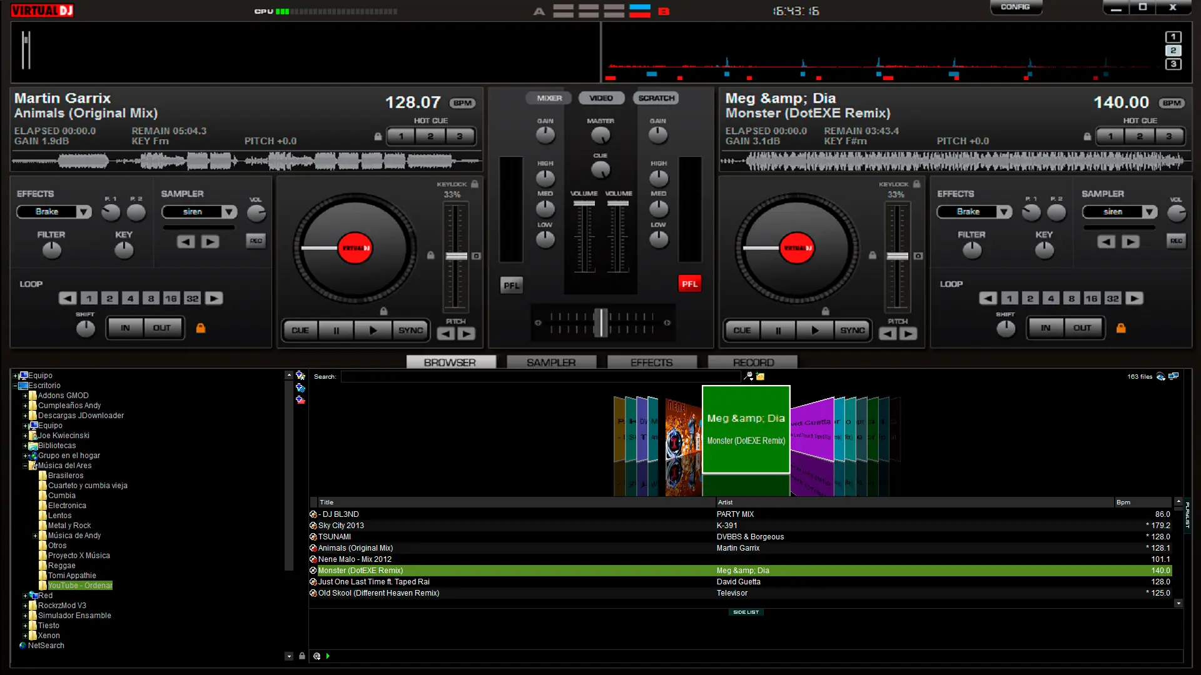Play the left sampler siren forward

pos(210,241)
